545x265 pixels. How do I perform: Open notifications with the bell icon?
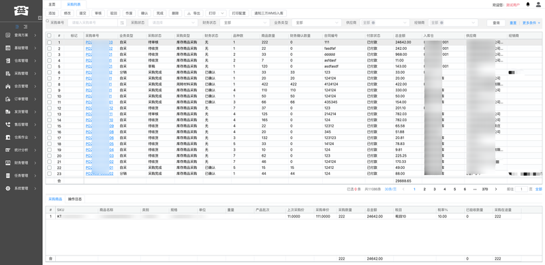tap(528, 5)
